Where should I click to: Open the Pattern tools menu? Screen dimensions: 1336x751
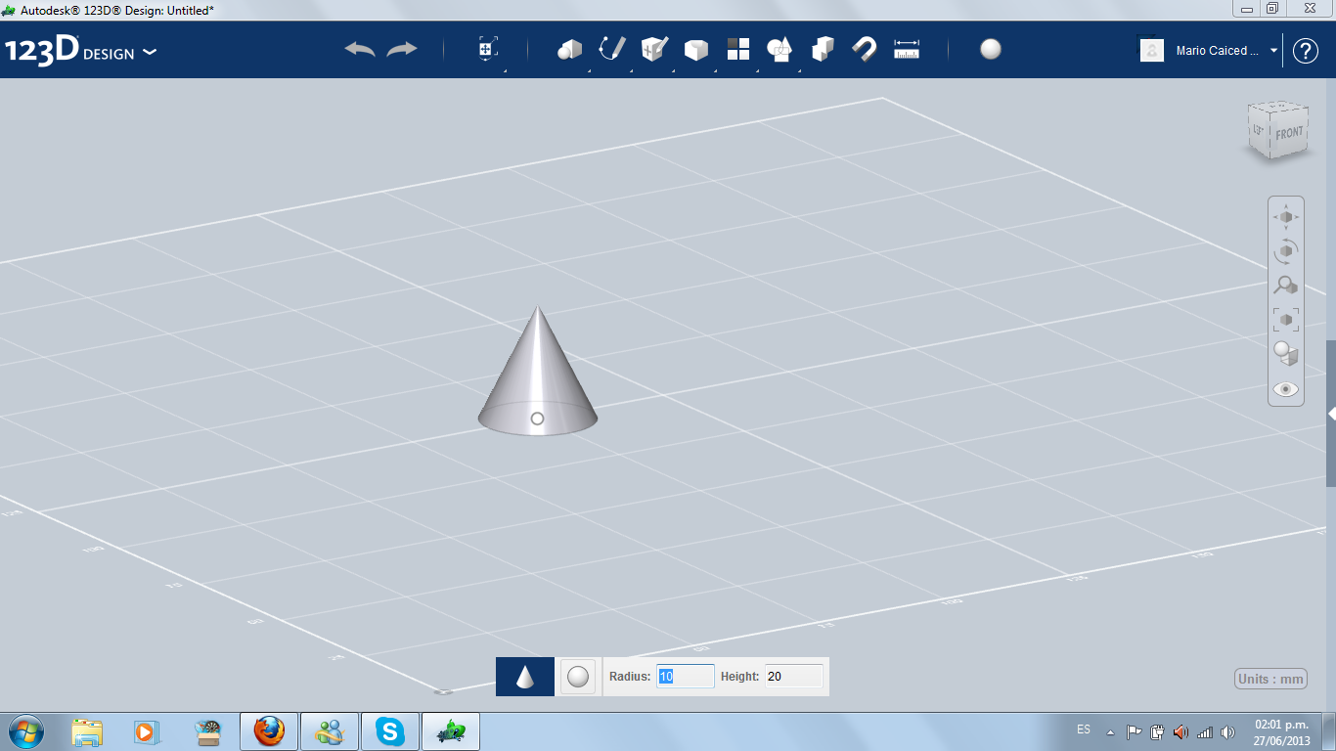pos(738,50)
